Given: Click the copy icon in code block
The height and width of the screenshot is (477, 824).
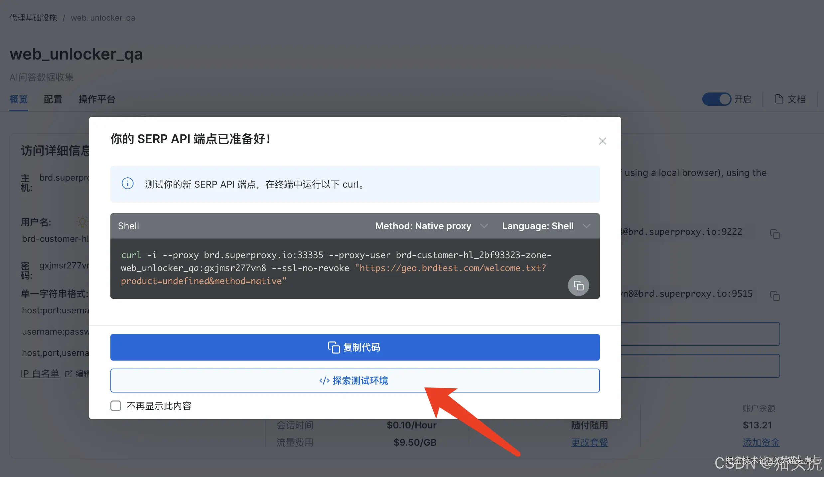Looking at the screenshot, I should 578,285.
